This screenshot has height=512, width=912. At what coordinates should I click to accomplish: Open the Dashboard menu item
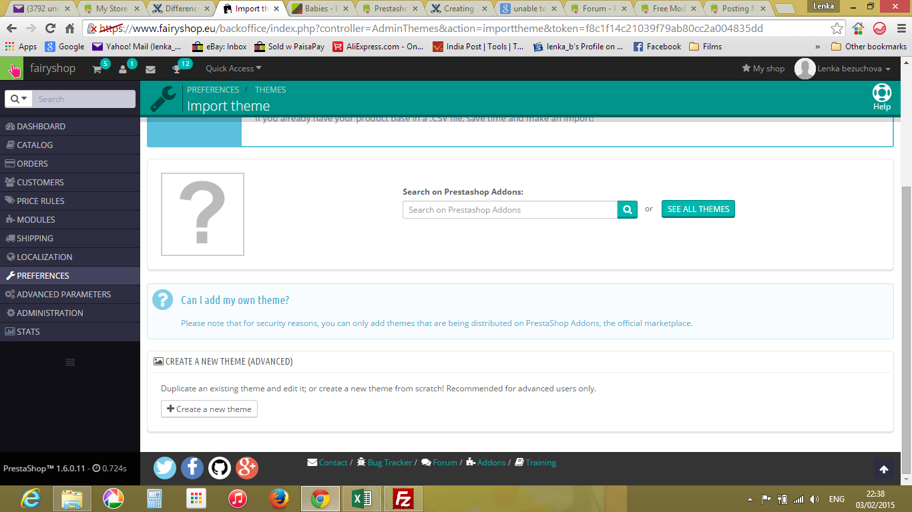click(70, 126)
